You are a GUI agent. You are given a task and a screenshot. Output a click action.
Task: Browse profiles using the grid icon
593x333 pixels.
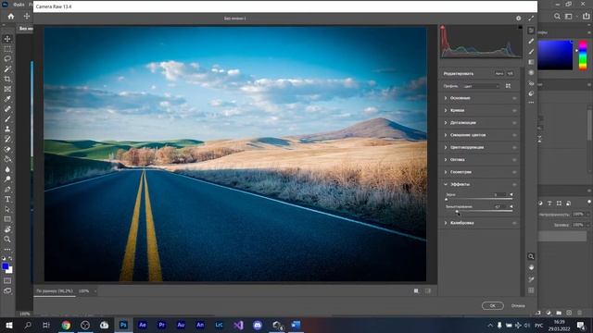pyautogui.click(x=508, y=86)
